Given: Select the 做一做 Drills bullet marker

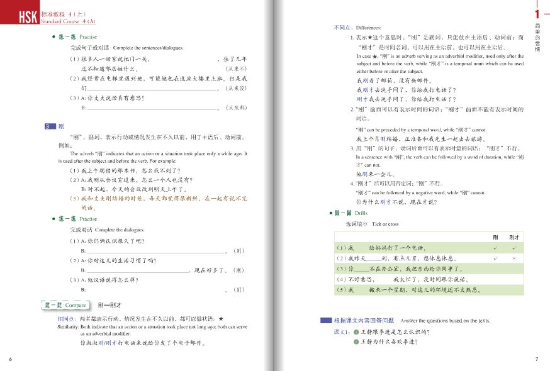Looking at the screenshot, I should pyautogui.click(x=331, y=213).
